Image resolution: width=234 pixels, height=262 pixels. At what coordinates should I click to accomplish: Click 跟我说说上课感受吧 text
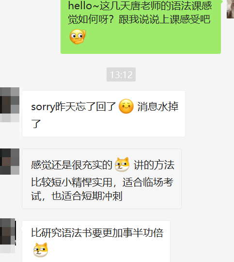(164, 19)
